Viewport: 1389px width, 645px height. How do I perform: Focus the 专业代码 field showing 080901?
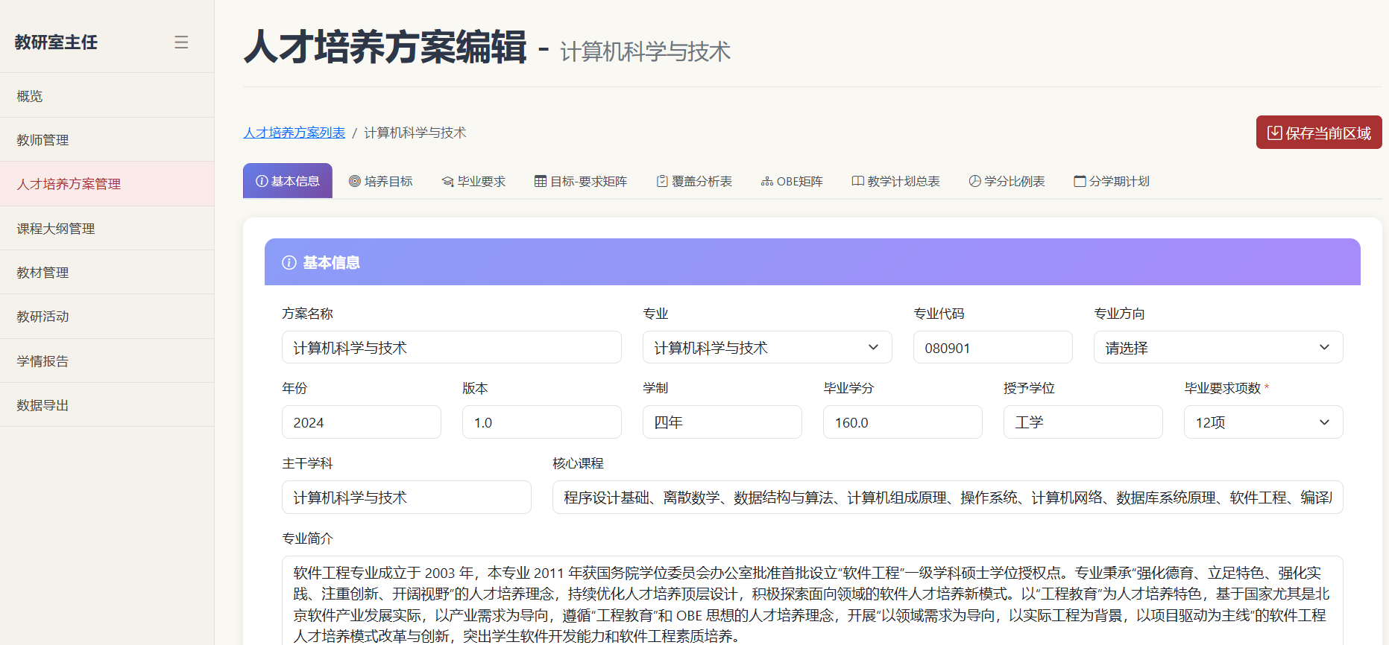point(993,347)
